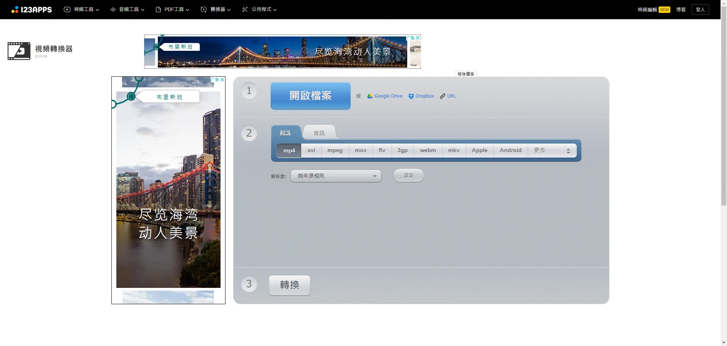
Task: Choose the webm format option
Action: pyautogui.click(x=428, y=150)
